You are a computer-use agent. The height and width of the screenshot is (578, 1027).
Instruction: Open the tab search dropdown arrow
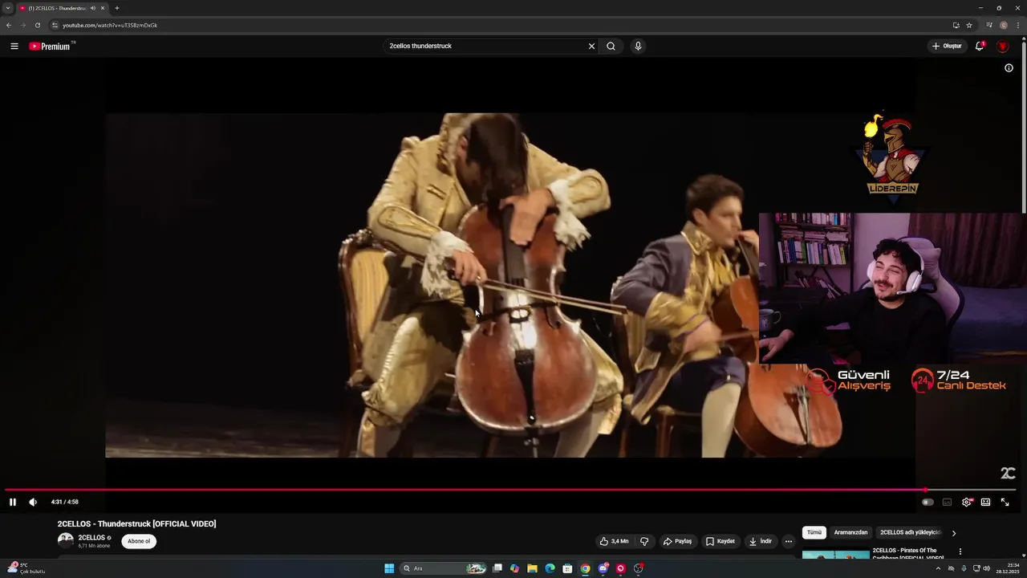[8, 8]
